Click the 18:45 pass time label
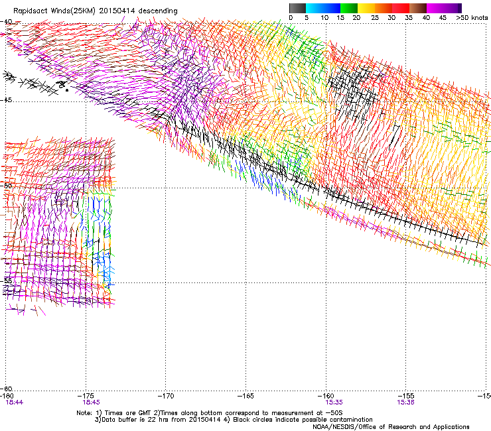Screen dimensions: 491x431 (91, 402)
